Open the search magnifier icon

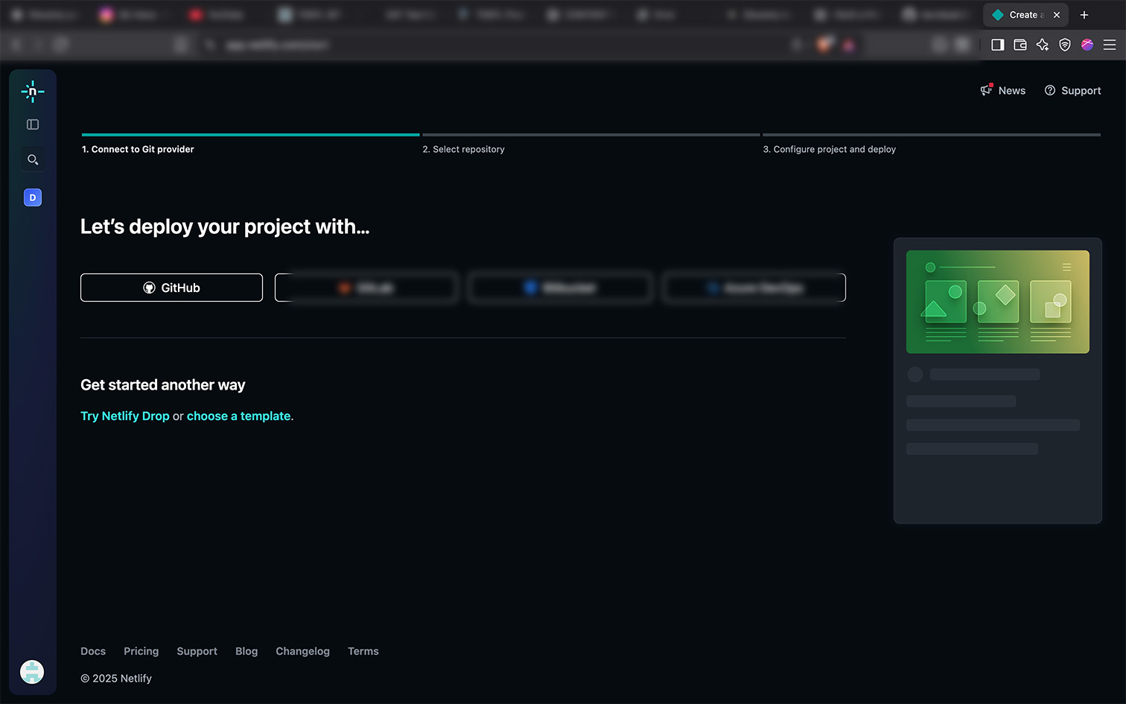[x=33, y=159]
